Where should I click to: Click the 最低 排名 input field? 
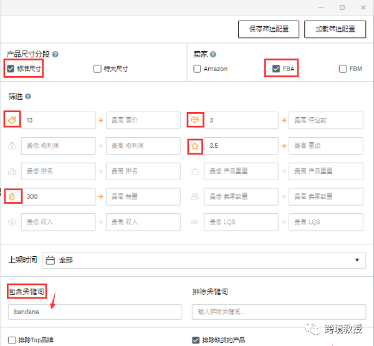pos(59,171)
